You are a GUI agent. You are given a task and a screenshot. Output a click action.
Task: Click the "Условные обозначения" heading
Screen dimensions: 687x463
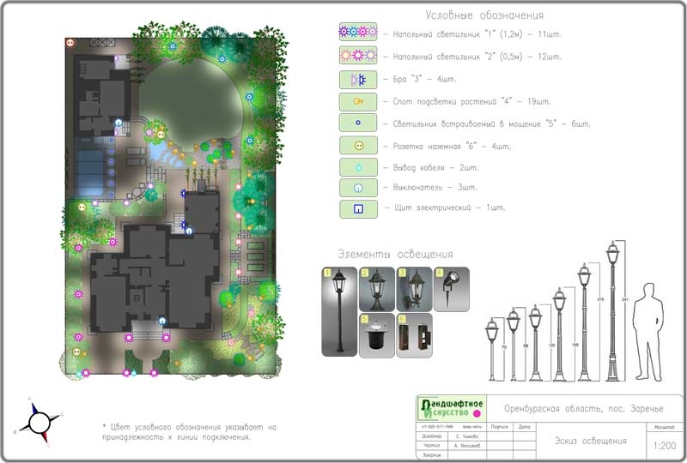tap(484, 15)
